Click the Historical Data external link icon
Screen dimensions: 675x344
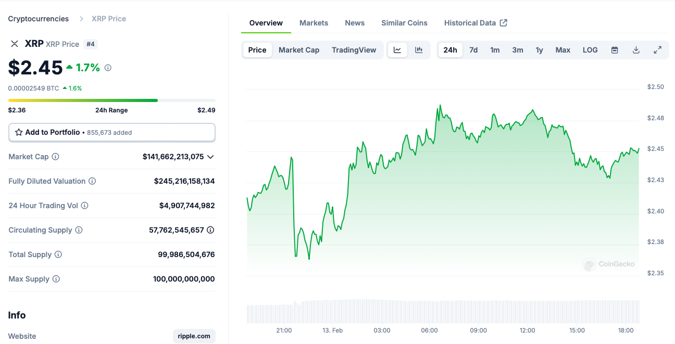pos(503,22)
